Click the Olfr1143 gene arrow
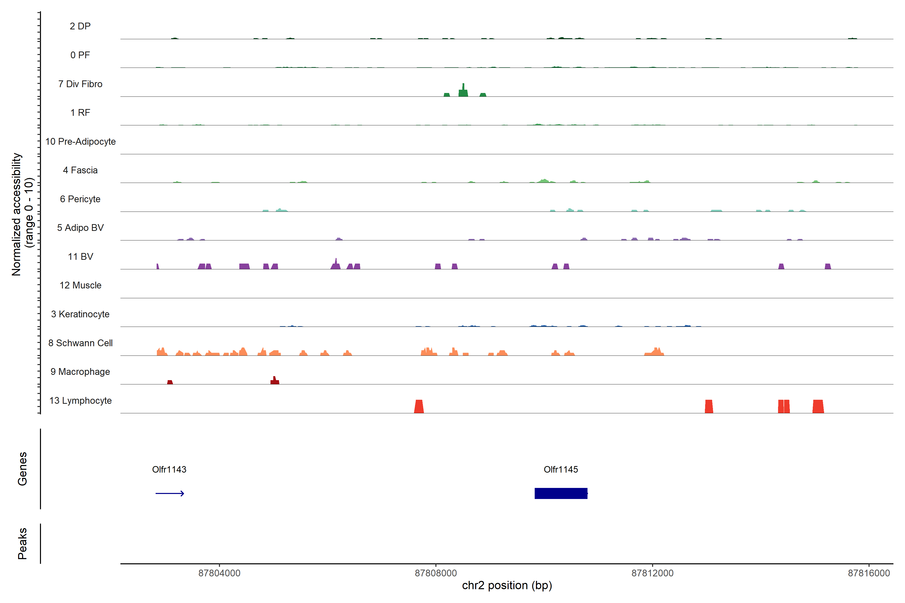This screenshot has width=905, height=603. pyautogui.click(x=170, y=493)
